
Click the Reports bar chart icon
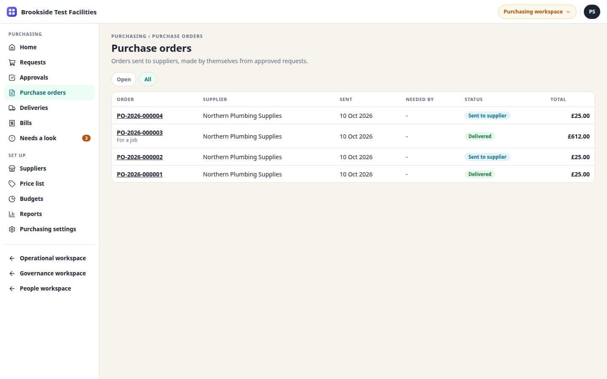(12, 214)
